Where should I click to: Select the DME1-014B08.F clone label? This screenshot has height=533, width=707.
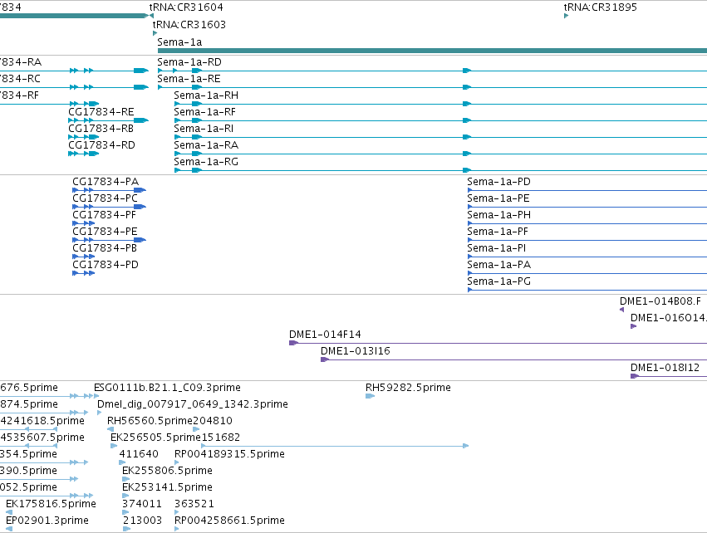[660, 301]
